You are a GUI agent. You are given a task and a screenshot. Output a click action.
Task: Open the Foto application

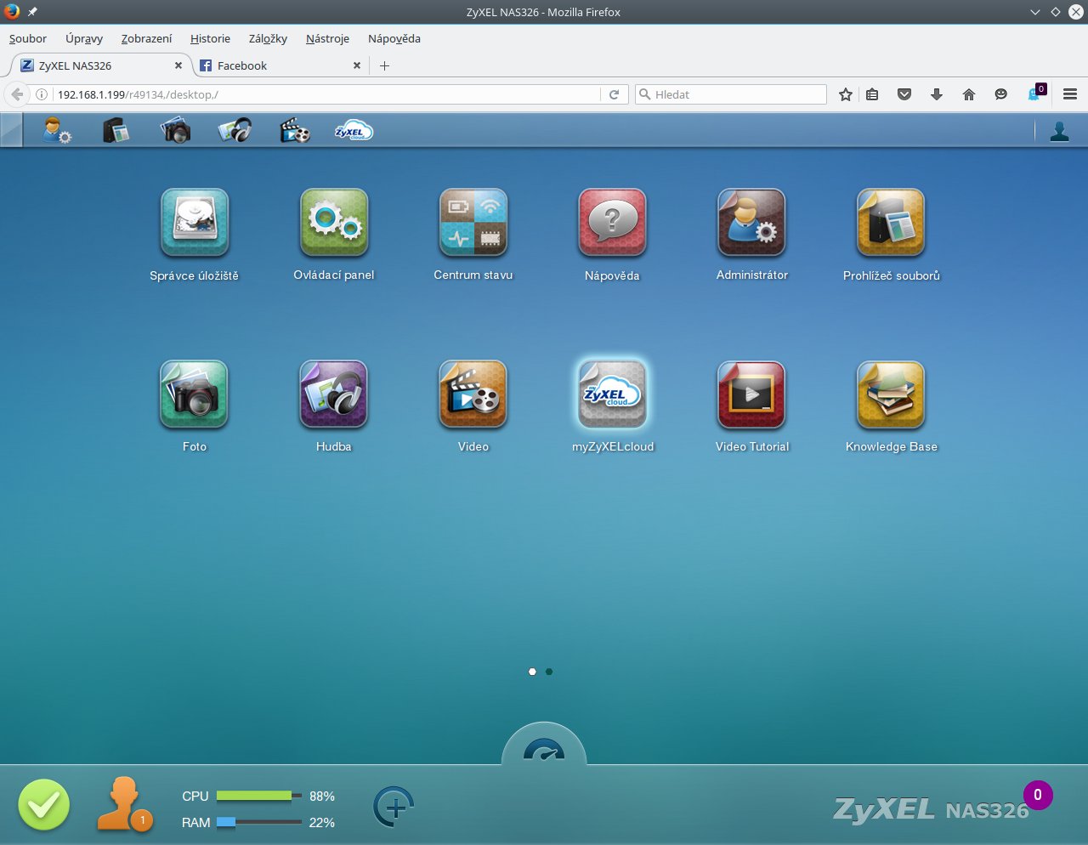tap(195, 394)
